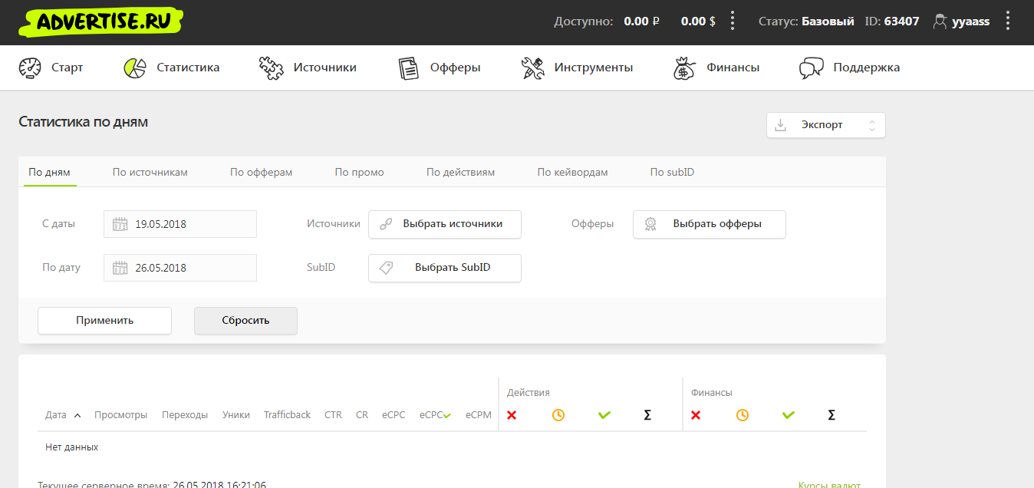
Task: Switch to the По промо tab
Action: [x=360, y=172]
